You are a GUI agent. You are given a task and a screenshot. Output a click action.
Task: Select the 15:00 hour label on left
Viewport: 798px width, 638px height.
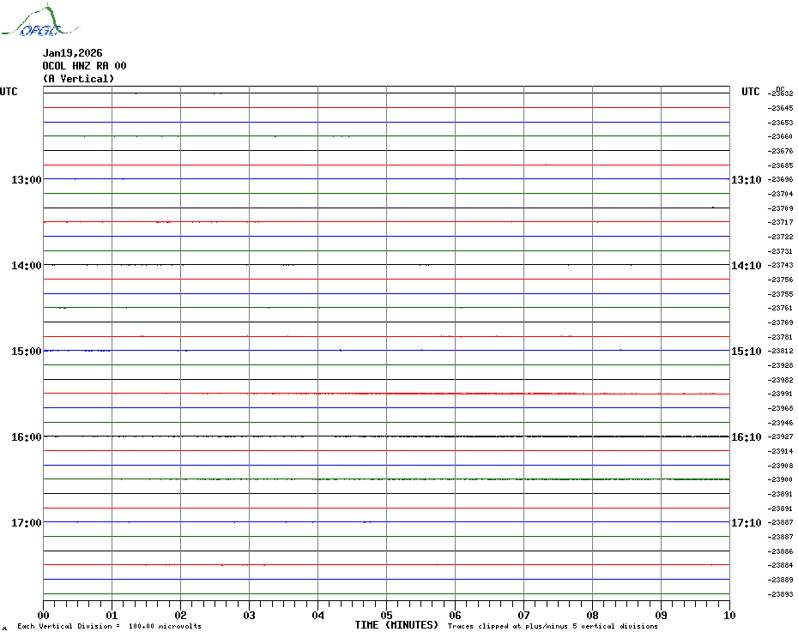tap(26, 352)
